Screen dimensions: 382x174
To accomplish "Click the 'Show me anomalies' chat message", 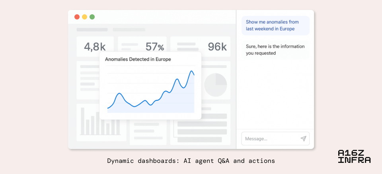I will pos(275,25).
